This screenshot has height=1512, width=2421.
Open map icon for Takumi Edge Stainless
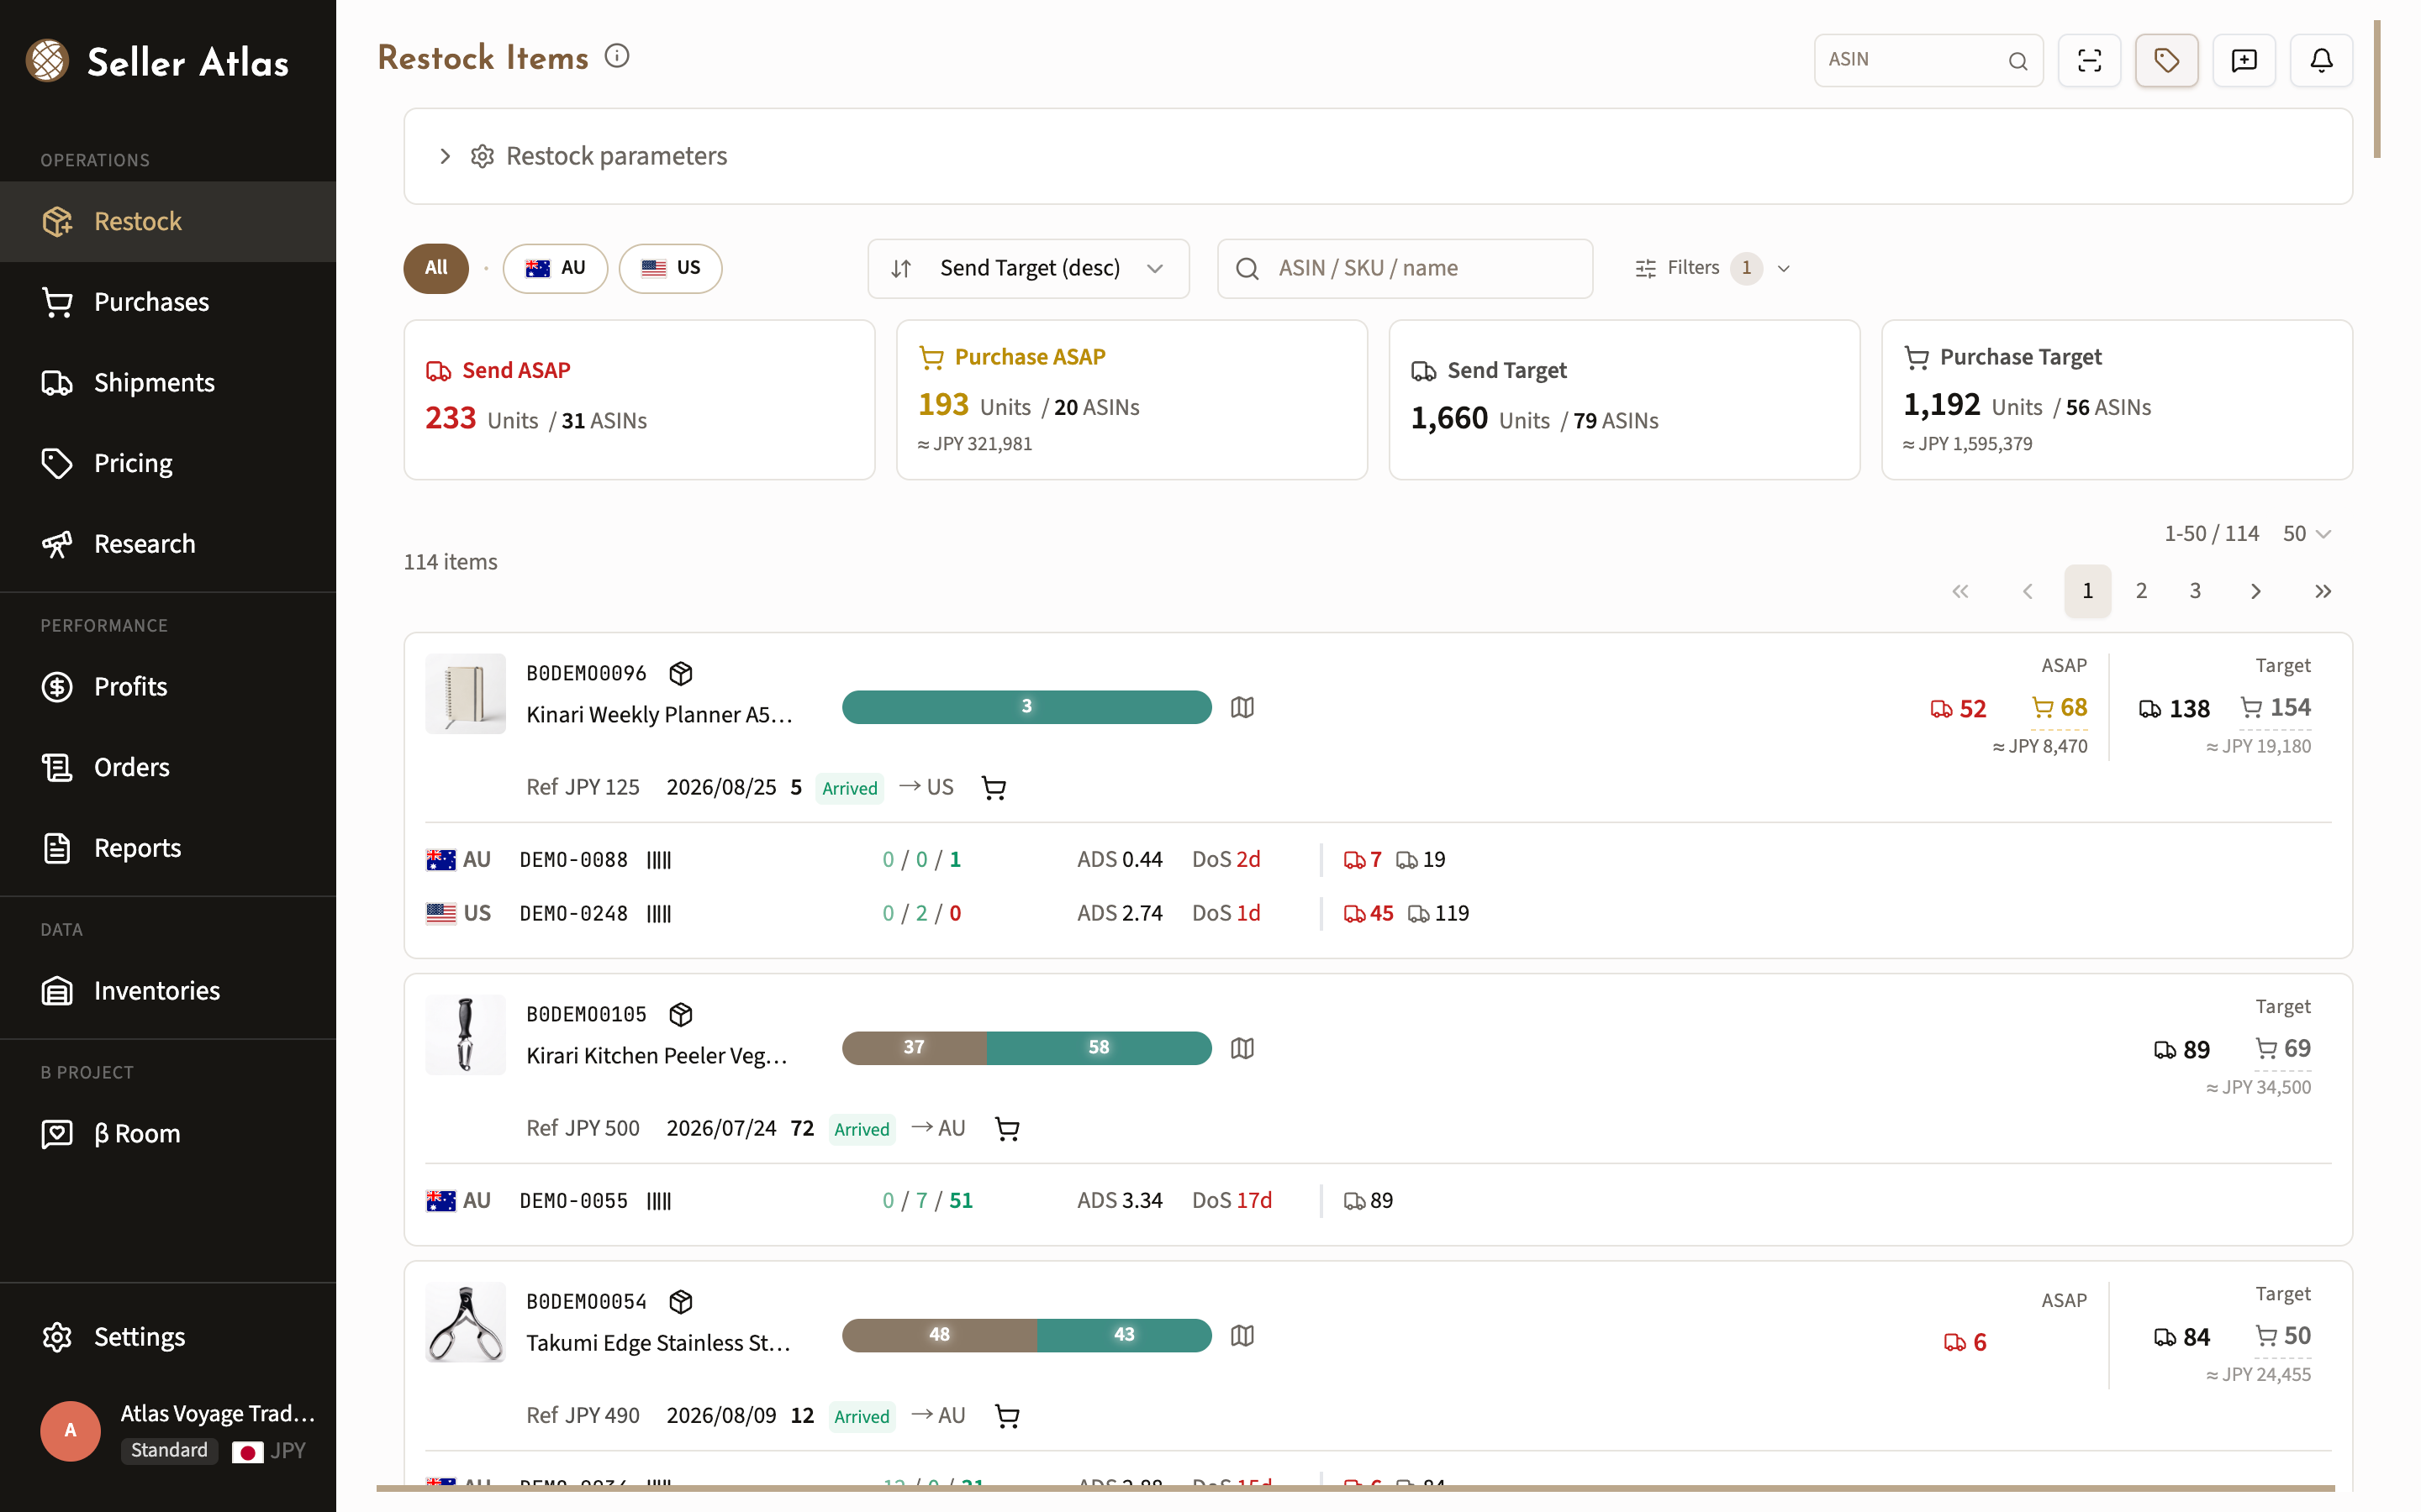point(1242,1335)
